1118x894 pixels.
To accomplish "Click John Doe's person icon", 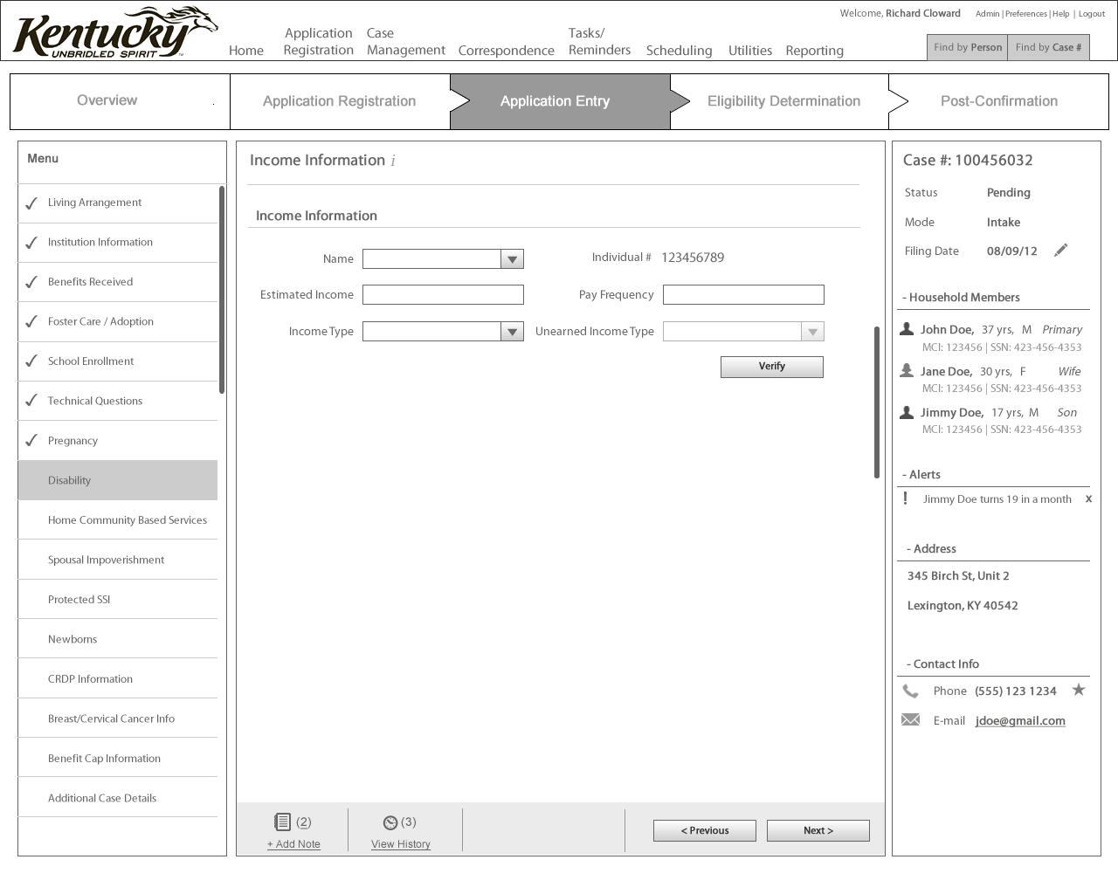I will point(907,329).
